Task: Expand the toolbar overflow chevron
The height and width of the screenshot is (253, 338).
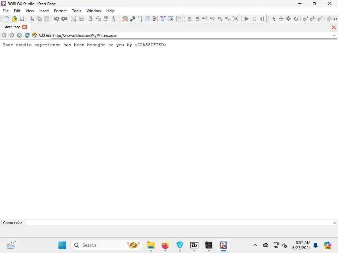Action: tap(335, 19)
